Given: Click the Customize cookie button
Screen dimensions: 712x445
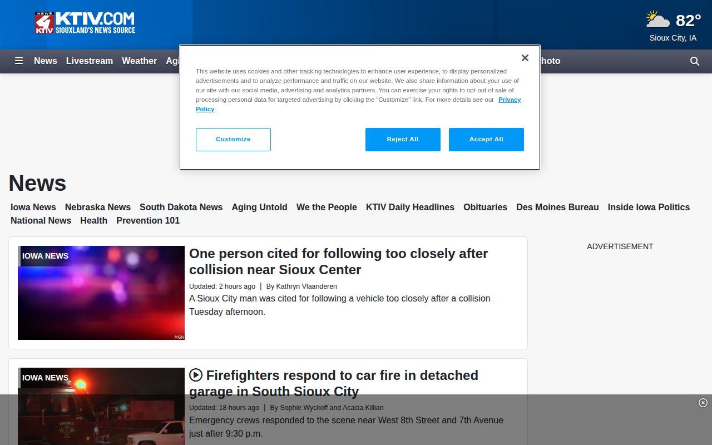Looking at the screenshot, I should [x=233, y=140].
